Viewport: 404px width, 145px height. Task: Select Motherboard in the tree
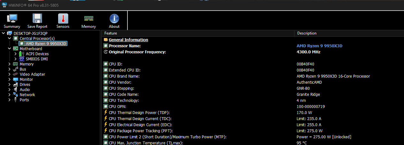31,49
